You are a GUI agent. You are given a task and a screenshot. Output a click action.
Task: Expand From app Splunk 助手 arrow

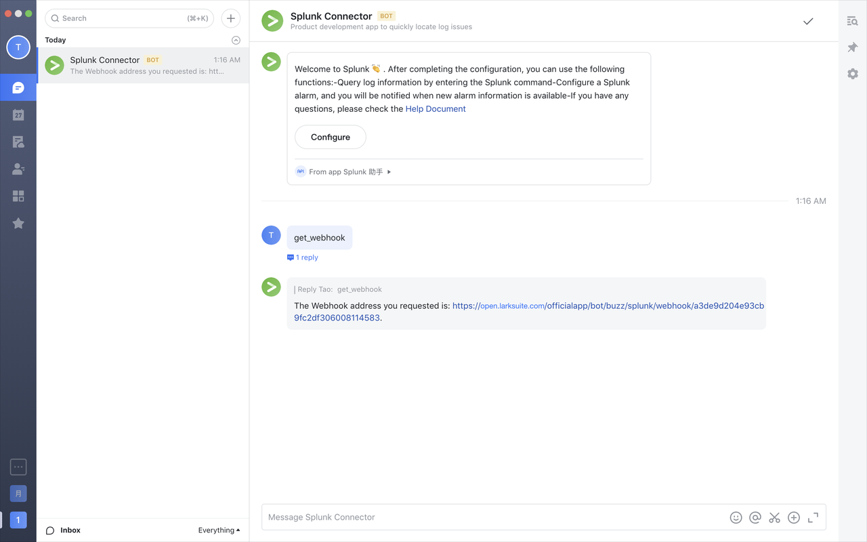[x=389, y=172]
